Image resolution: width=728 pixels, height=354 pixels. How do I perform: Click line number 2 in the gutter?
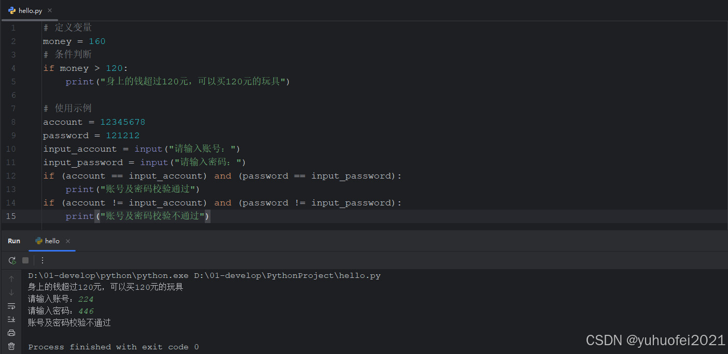[x=13, y=41]
